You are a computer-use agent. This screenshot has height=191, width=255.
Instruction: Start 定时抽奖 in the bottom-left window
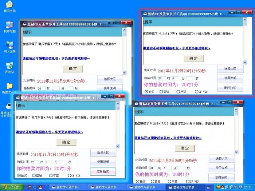(x=103, y=172)
